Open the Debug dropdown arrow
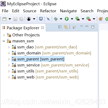Image resolution: width=108 pixels, height=108 pixels. click(x=61, y=19)
